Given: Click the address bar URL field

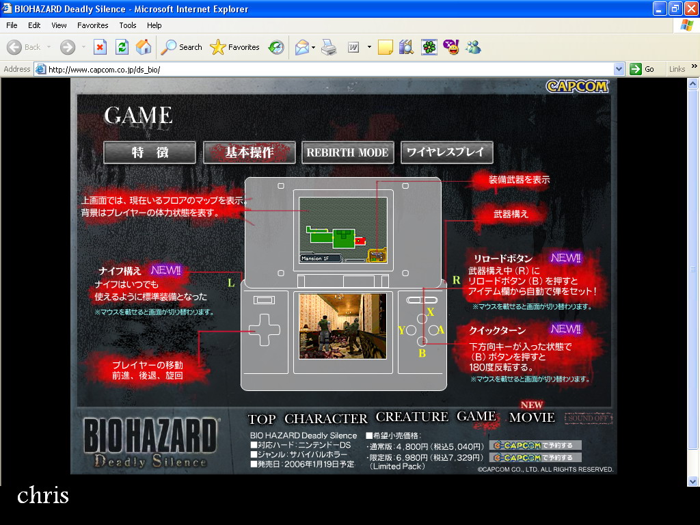Looking at the screenshot, I should coord(328,69).
